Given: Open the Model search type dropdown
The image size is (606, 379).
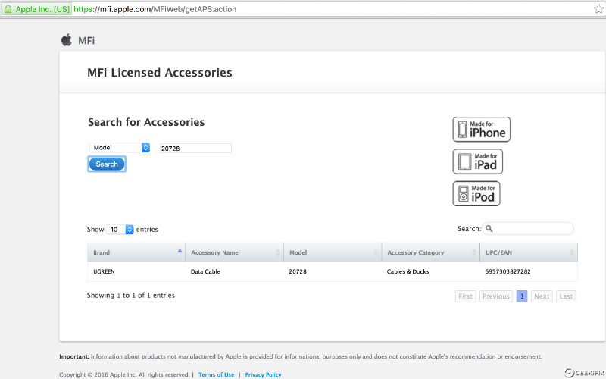Looking at the screenshot, I should tap(120, 148).
